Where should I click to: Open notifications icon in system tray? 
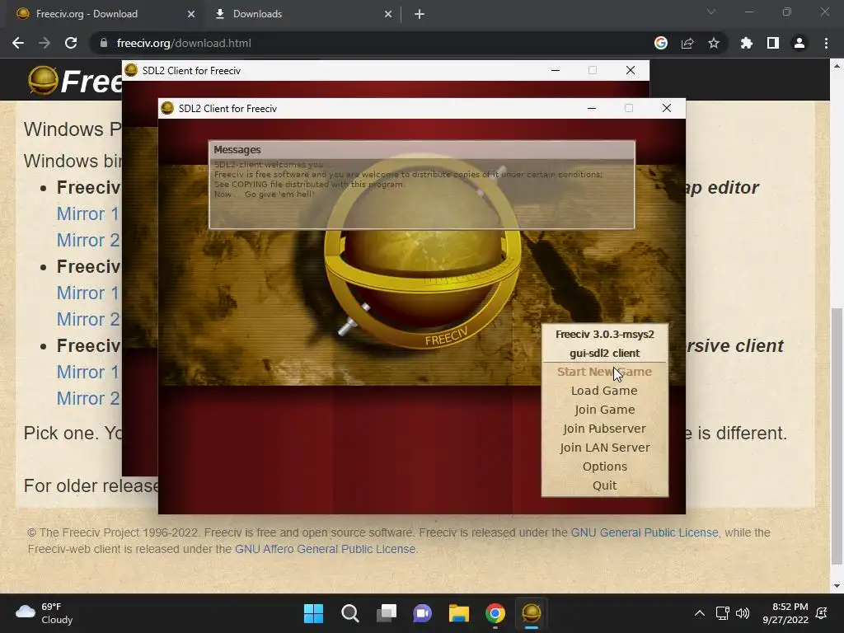(x=822, y=613)
